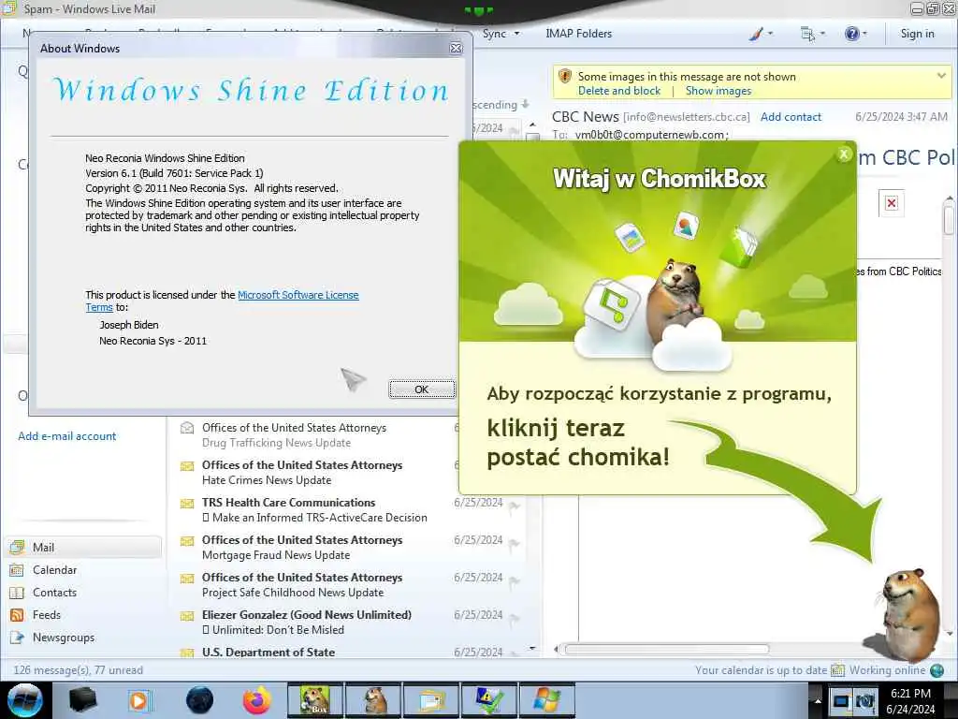Click the reading pane horizontal scrollbar thumb
The width and height of the screenshot is (958, 719).
[666, 650]
